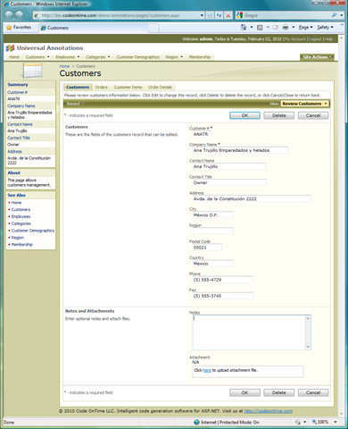This screenshot has width=348, height=429.
Task: Click the Home toolbar icon
Action: (x=244, y=27)
